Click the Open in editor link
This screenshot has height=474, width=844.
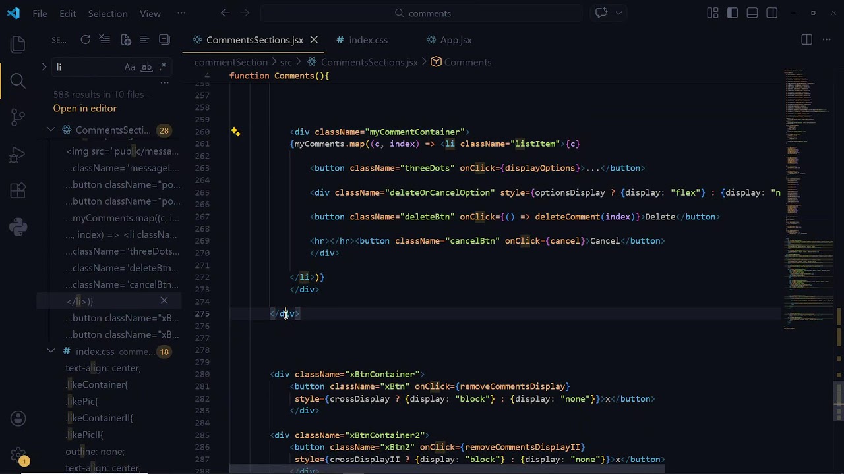point(84,108)
